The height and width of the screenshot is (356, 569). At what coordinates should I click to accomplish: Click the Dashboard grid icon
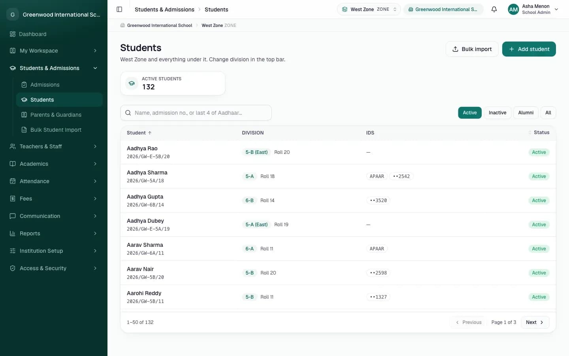(13, 34)
